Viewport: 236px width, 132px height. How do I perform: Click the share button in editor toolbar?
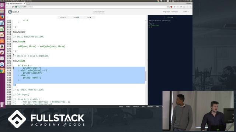(63, 17)
